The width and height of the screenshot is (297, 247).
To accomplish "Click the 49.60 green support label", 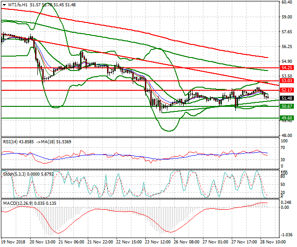I will click(x=287, y=118).
